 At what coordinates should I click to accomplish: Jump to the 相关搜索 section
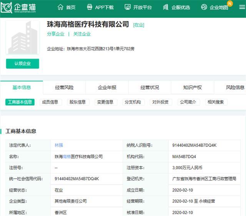pyautogui.click(x=216, y=102)
